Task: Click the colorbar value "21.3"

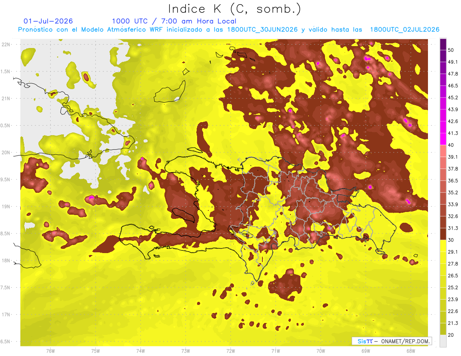Action: (453, 323)
